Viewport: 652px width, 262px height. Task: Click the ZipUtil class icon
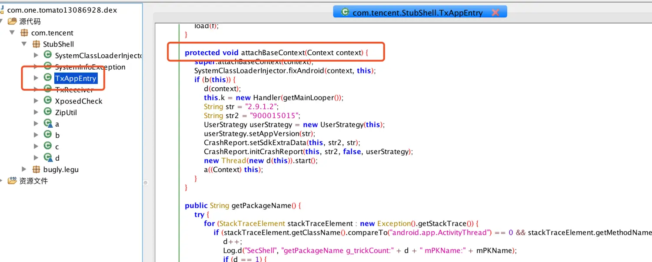click(48, 112)
